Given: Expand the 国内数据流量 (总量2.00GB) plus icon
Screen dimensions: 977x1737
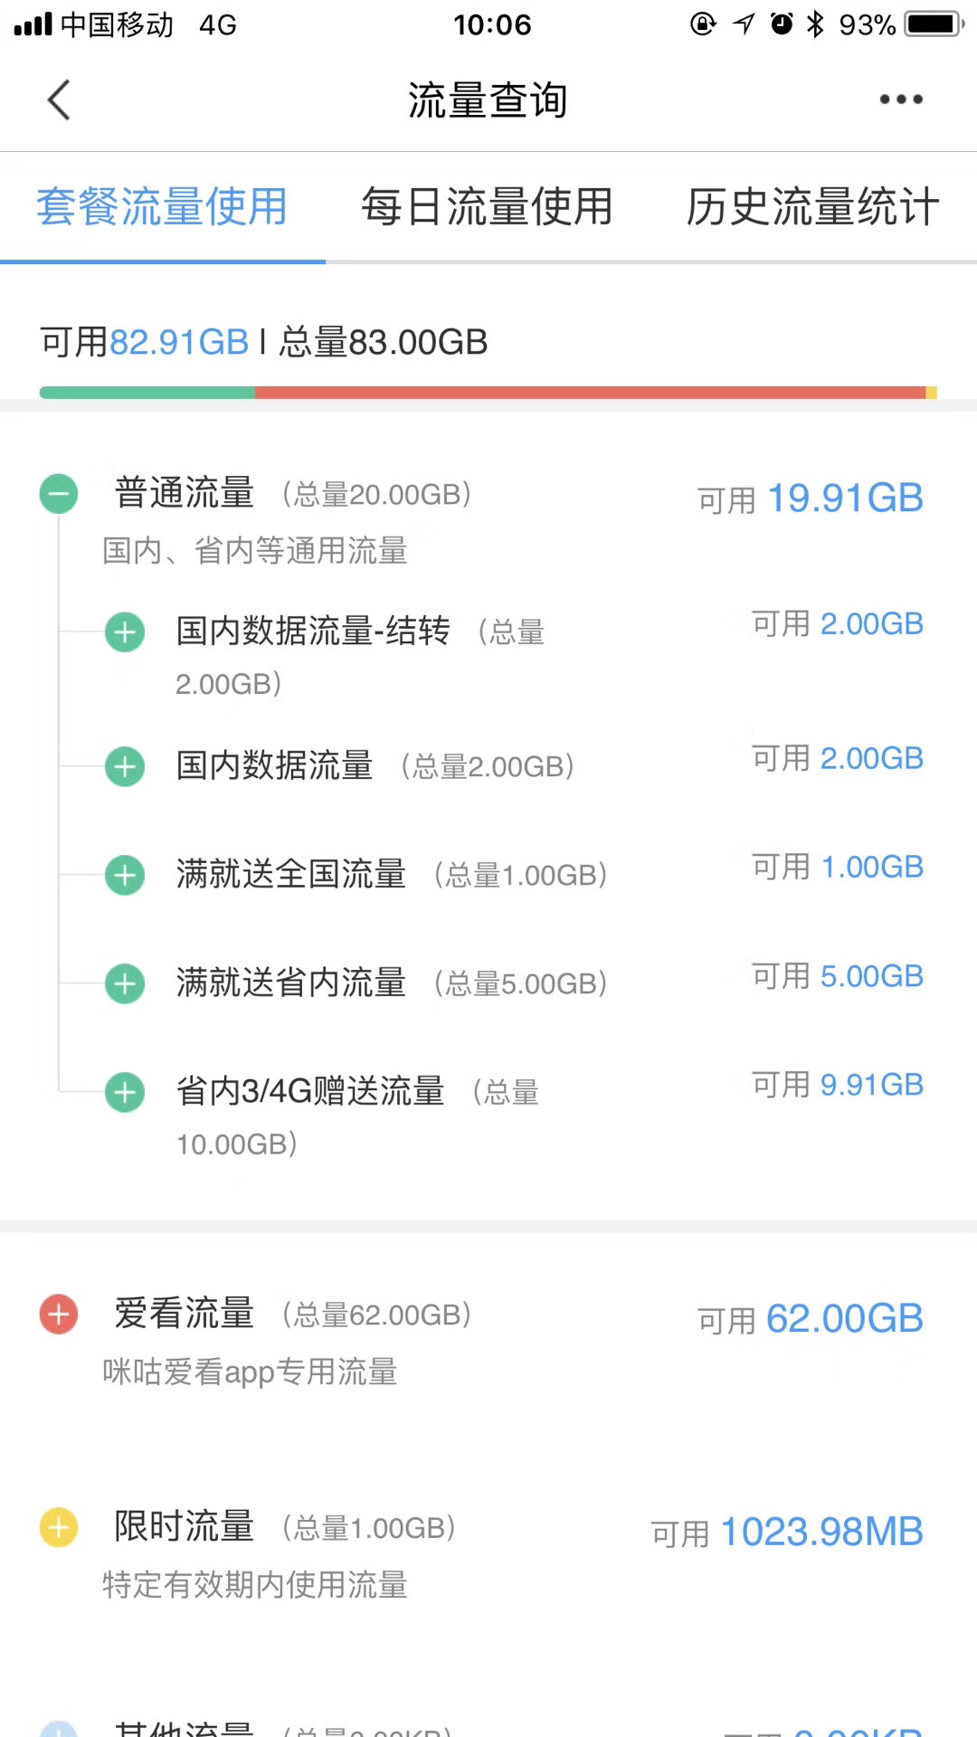Looking at the screenshot, I should (125, 767).
